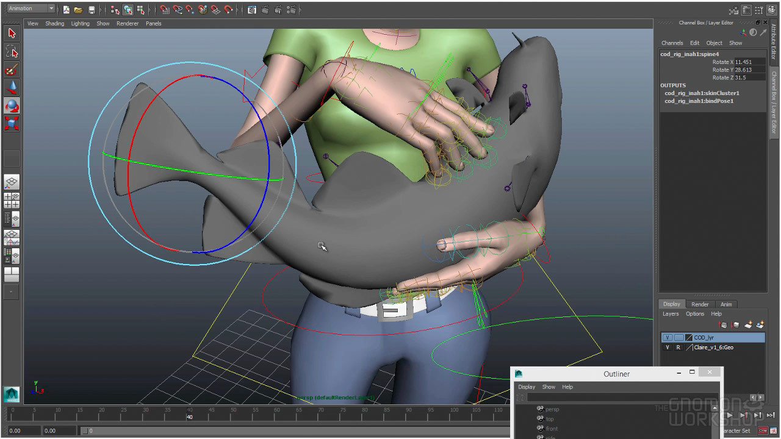
Task: Choose the Lasso select tool
Action: (12, 51)
